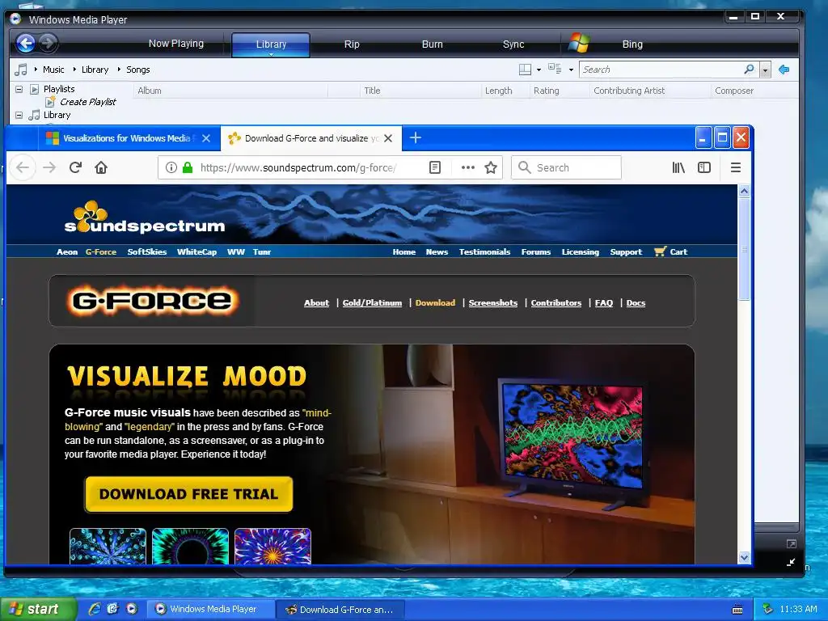Switch to Visualizations for Windows Media tab
This screenshot has height=621, width=828.
click(126, 138)
